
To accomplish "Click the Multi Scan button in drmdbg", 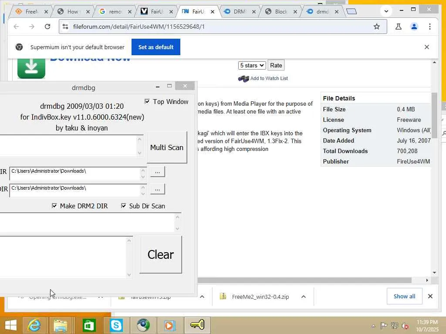I will click(167, 147).
